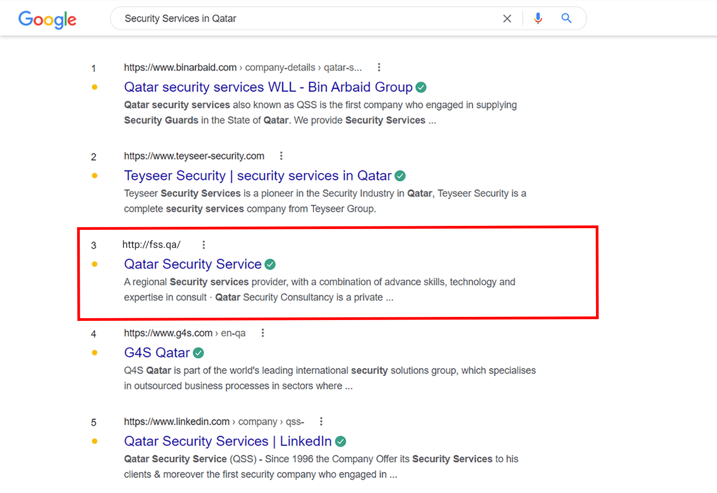Open Teyseer Security result link
Viewport: 717px width, 493px height.
pos(258,176)
